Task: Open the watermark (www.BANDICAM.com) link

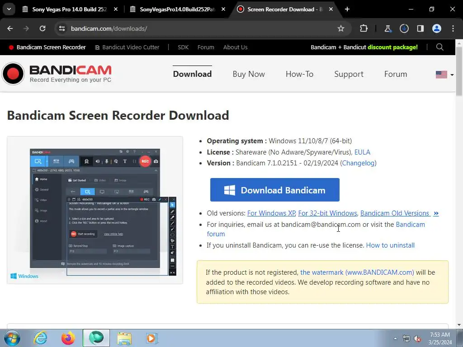Action: [x=357, y=272]
